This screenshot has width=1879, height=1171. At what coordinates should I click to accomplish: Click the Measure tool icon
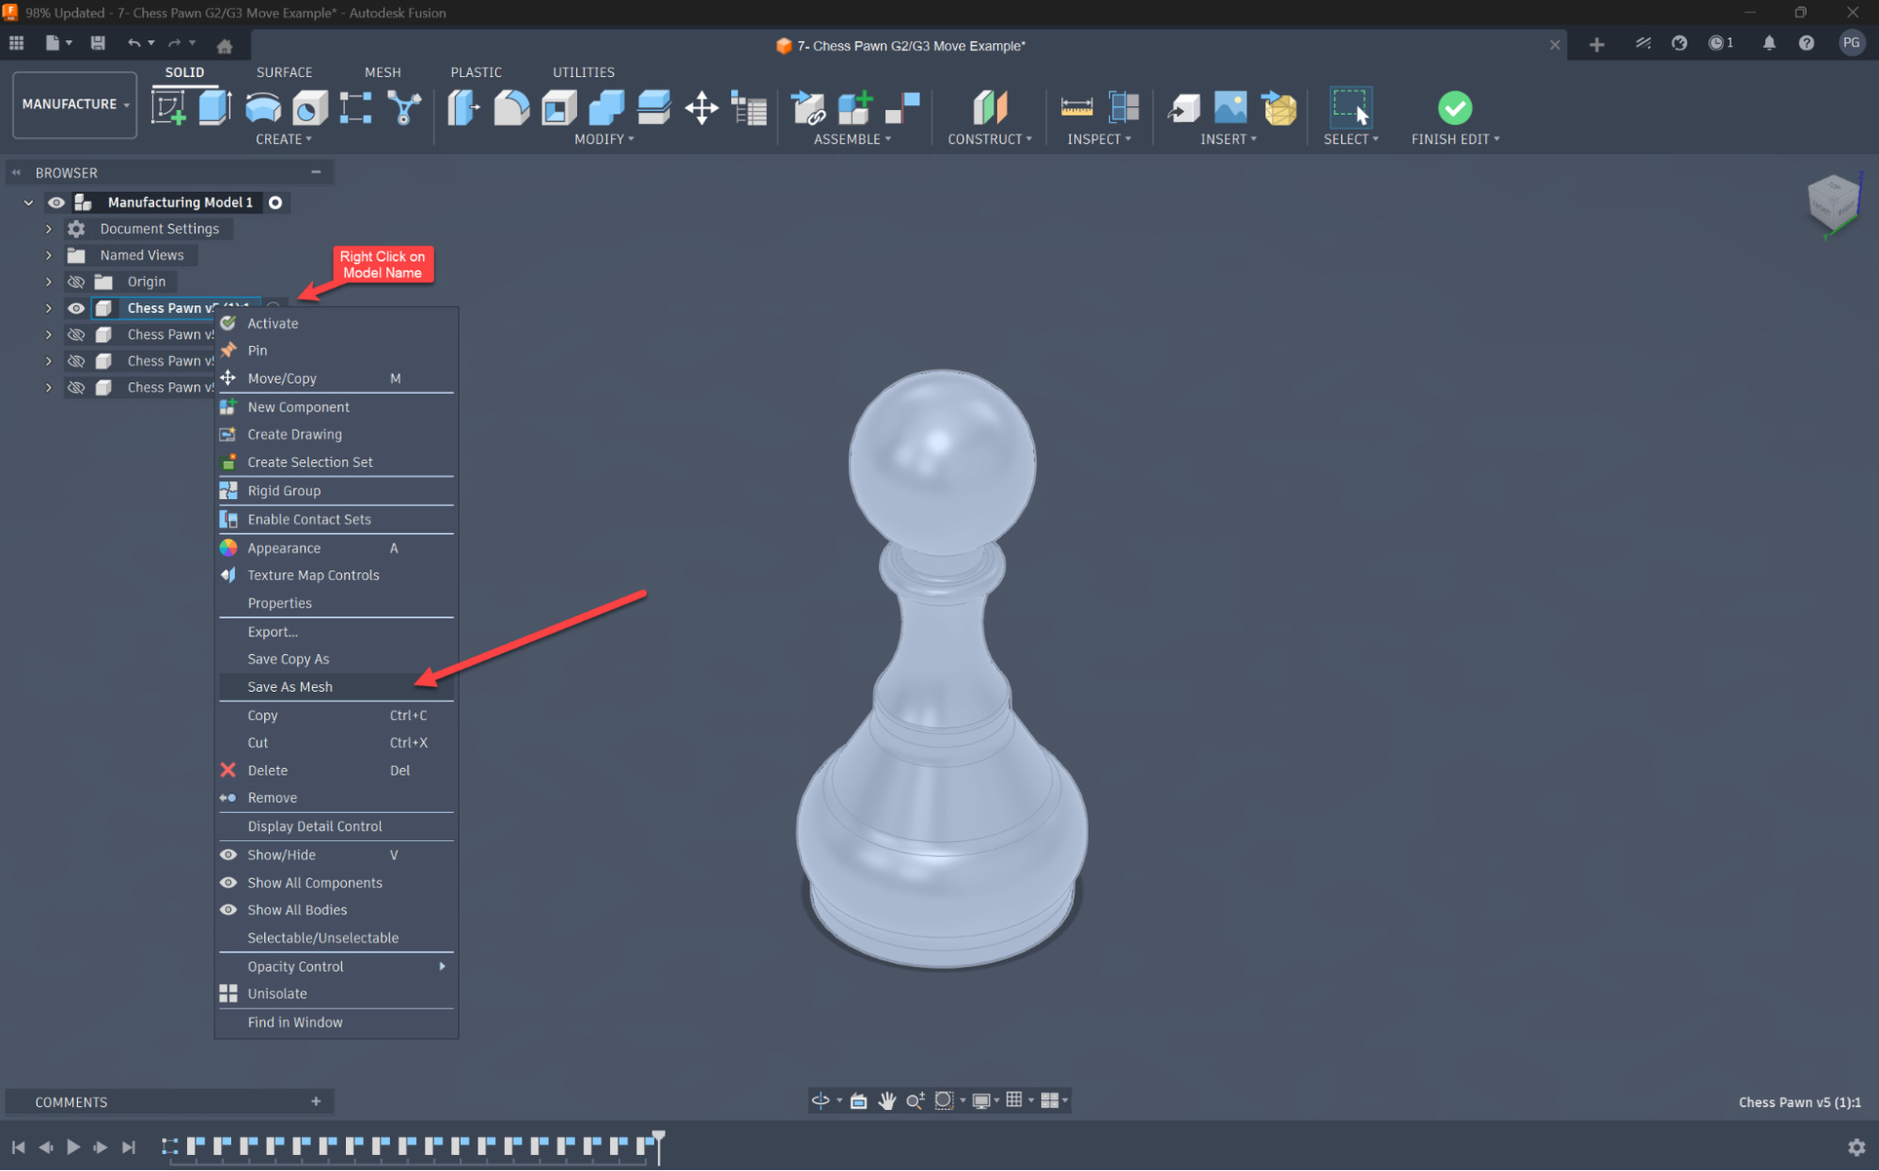coord(1076,108)
